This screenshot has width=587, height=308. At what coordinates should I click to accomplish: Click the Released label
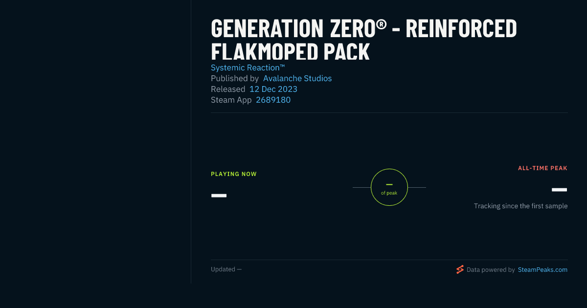coord(228,89)
